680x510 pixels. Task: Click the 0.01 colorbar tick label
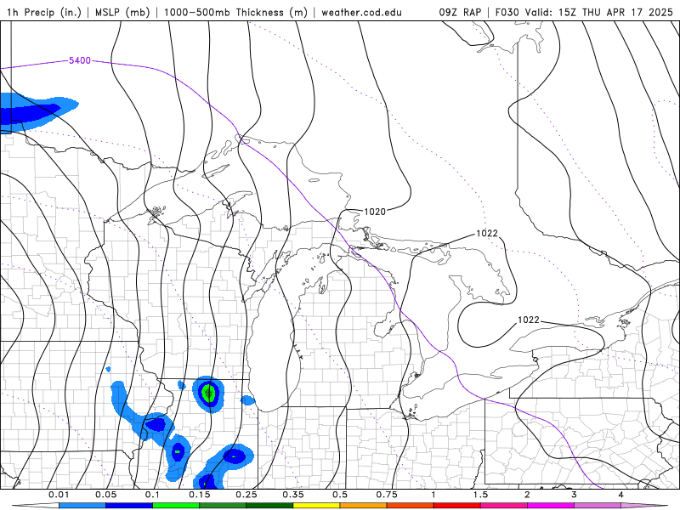(x=59, y=495)
